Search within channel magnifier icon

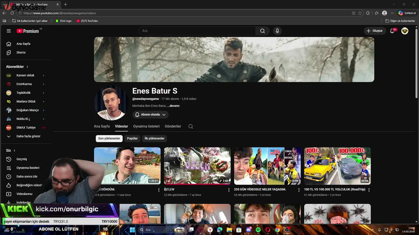[191, 126]
